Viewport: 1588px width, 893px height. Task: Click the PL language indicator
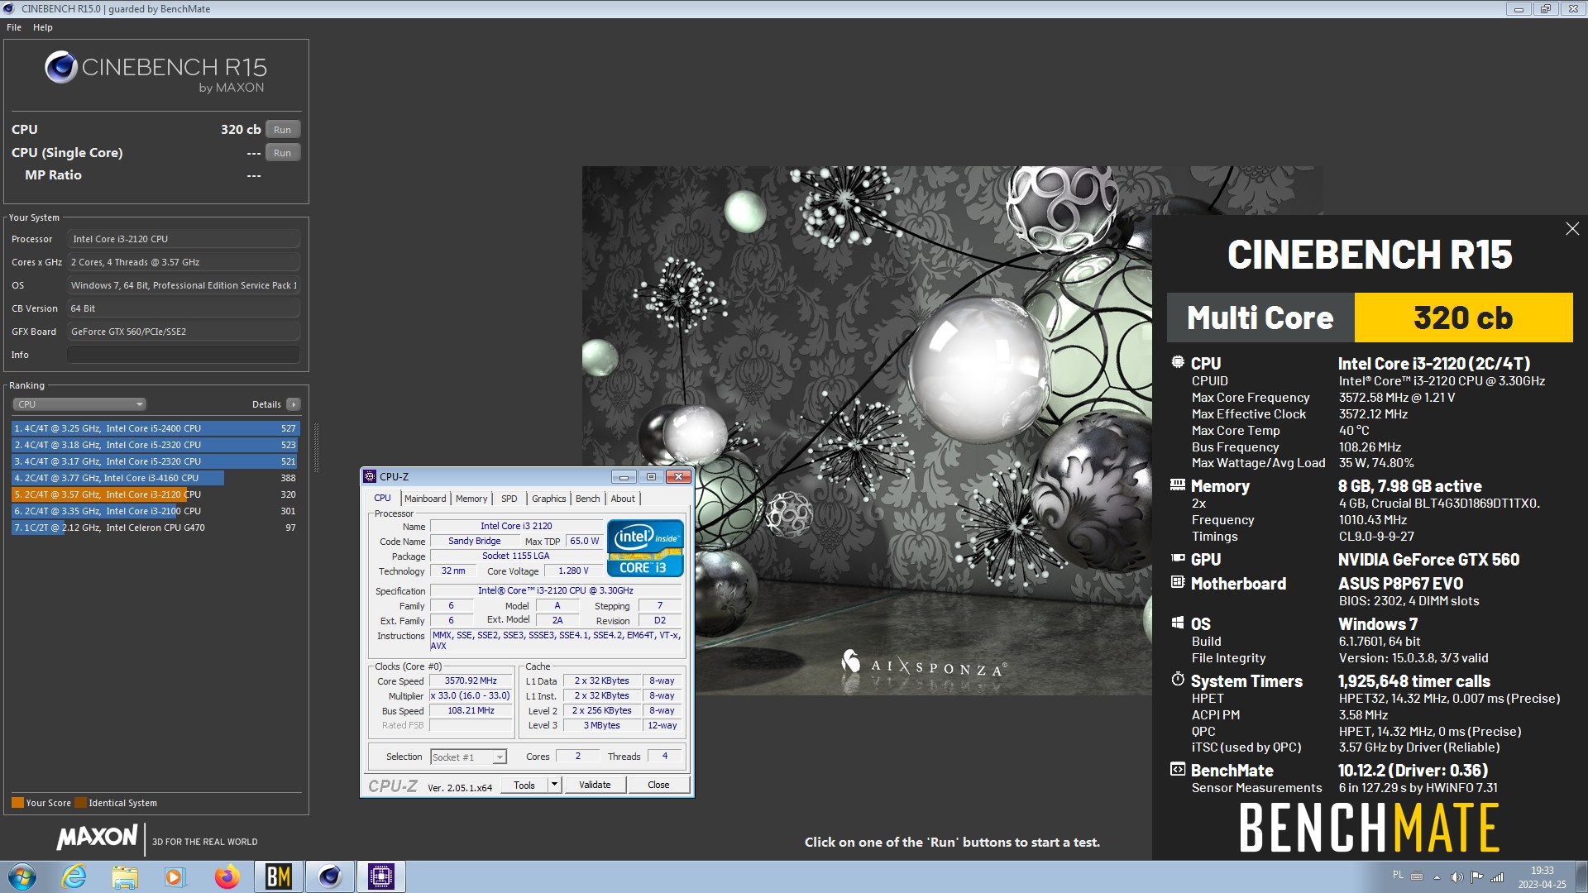1398,875
